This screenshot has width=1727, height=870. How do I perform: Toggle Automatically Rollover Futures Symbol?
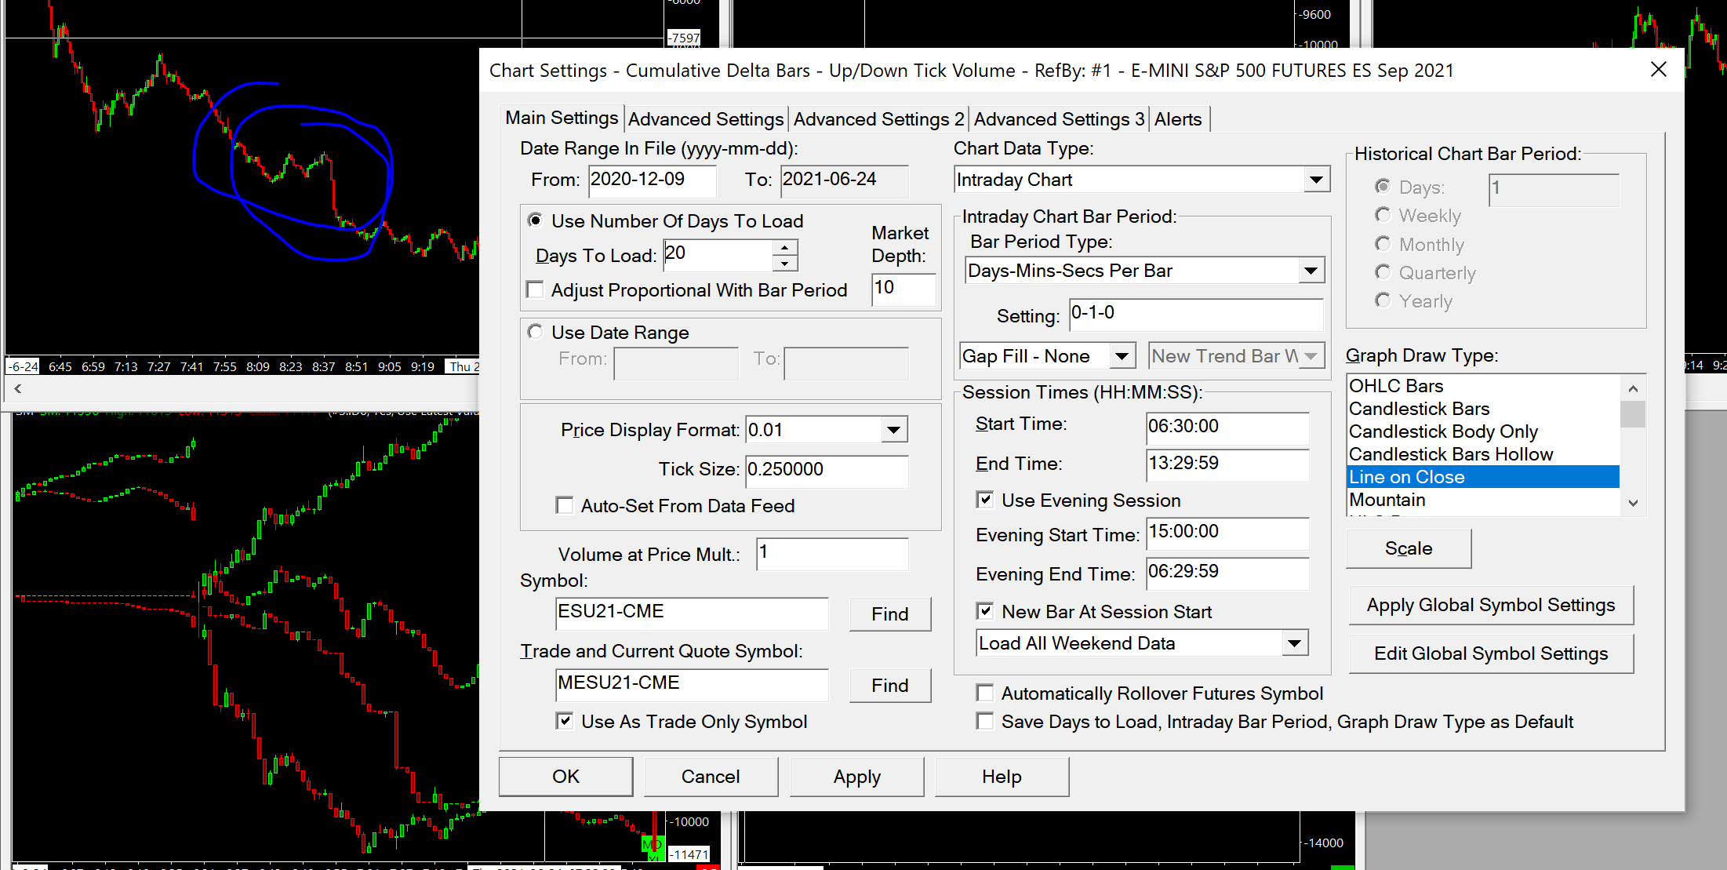tap(985, 693)
